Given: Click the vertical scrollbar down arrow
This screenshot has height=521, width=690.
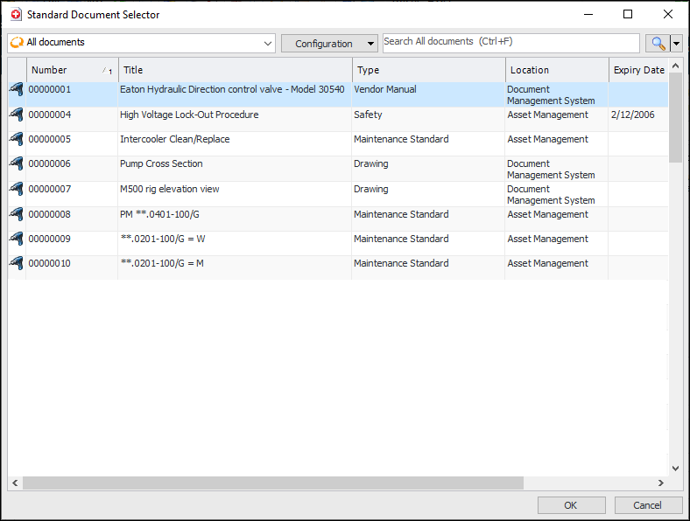Looking at the screenshot, I should tap(675, 469).
